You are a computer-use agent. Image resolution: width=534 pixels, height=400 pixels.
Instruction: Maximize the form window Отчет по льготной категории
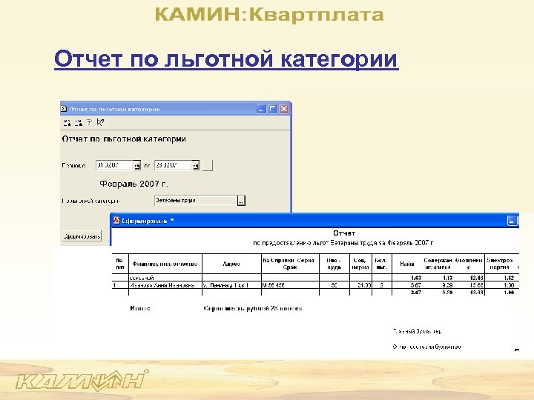(273, 109)
